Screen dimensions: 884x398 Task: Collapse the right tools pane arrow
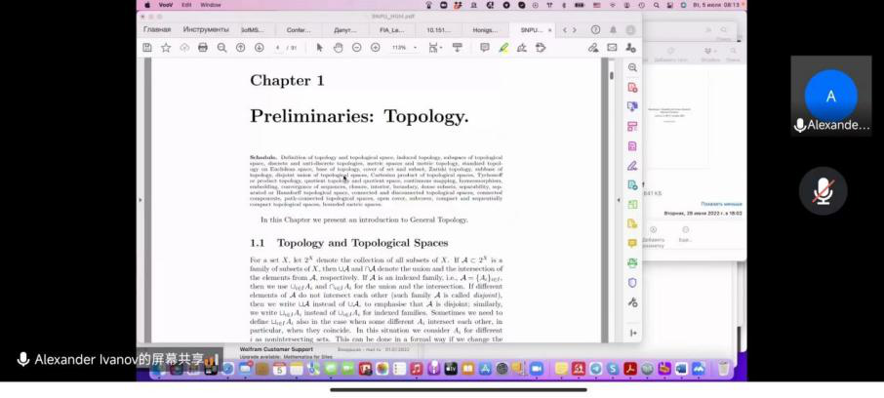coord(619,201)
